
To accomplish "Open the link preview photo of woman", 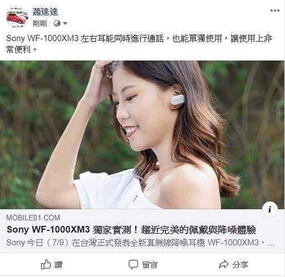I will [142, 135].
